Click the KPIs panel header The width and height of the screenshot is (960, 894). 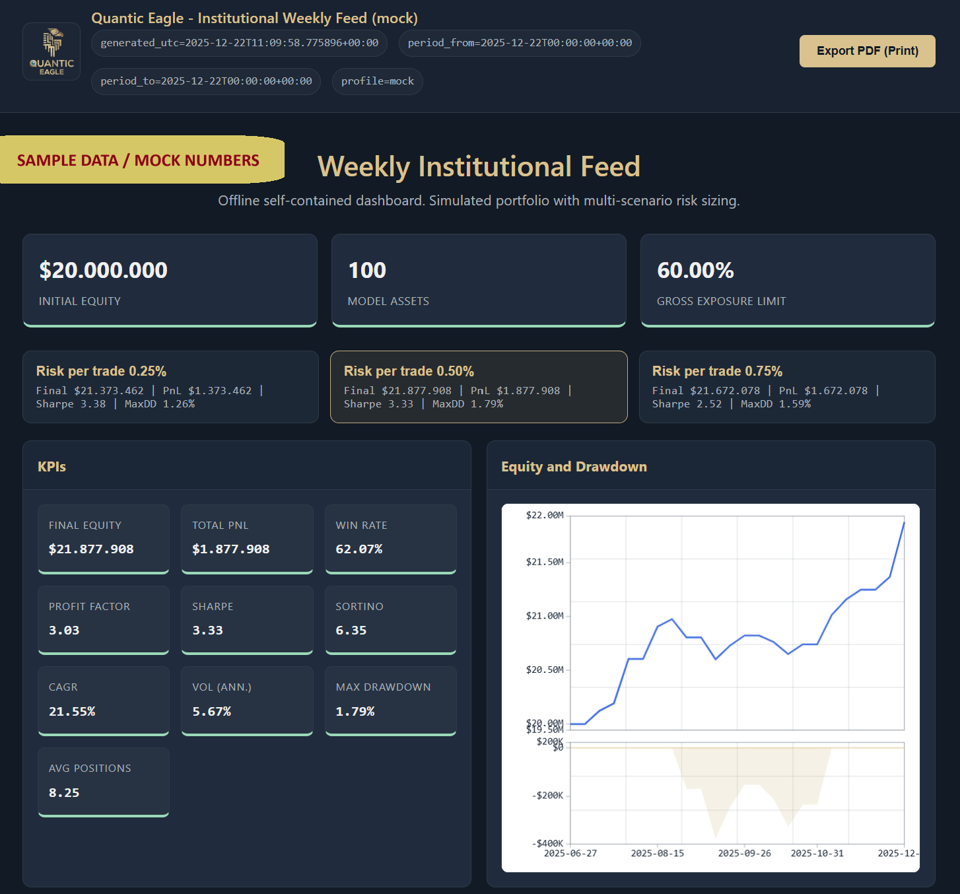point(52,466)
